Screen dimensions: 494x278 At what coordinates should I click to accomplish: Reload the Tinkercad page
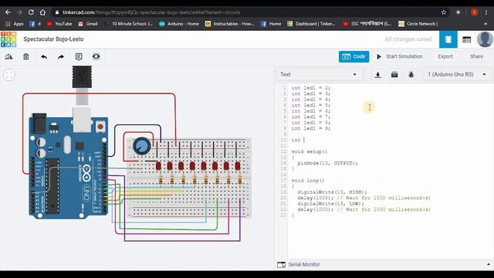click(x=31, y=12)
